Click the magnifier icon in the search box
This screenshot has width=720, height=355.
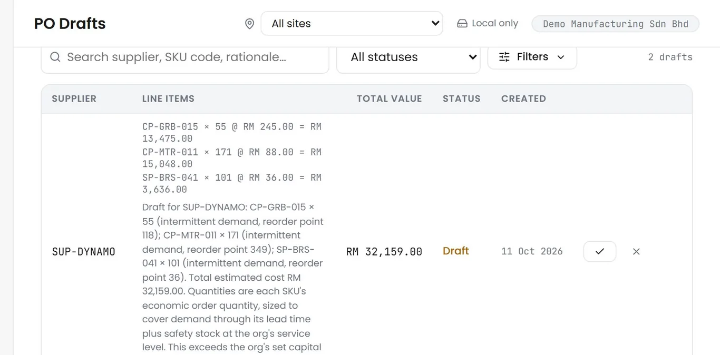click(x=55, y=57)
